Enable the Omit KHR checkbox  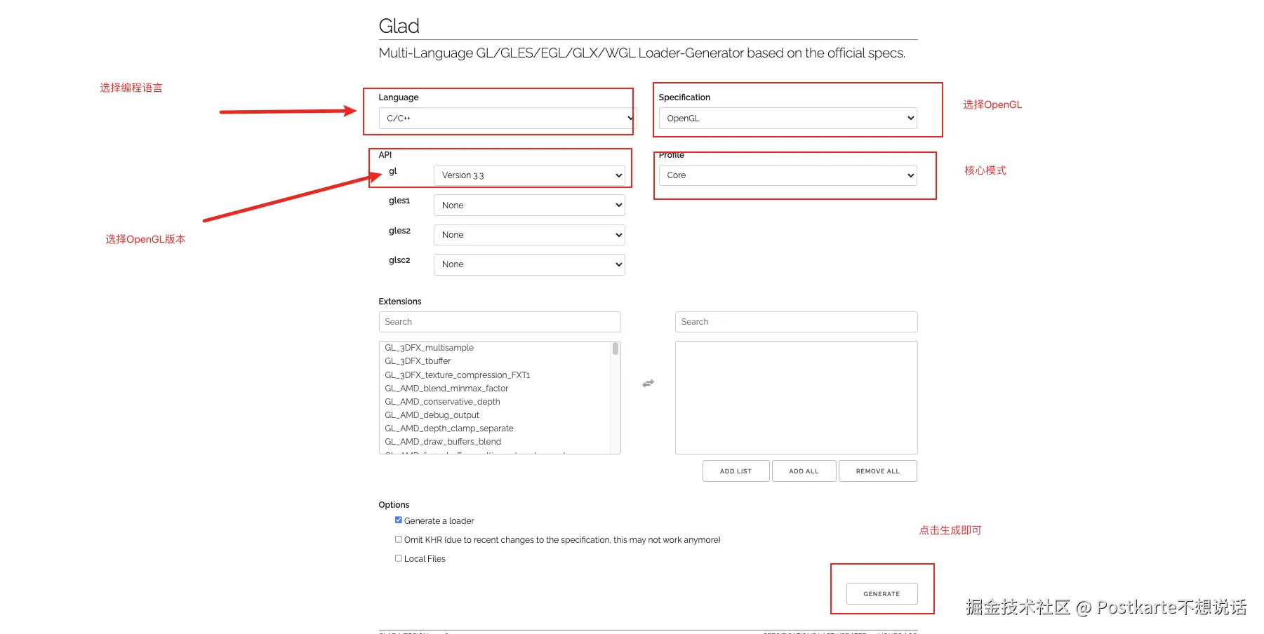coord(399,539)
